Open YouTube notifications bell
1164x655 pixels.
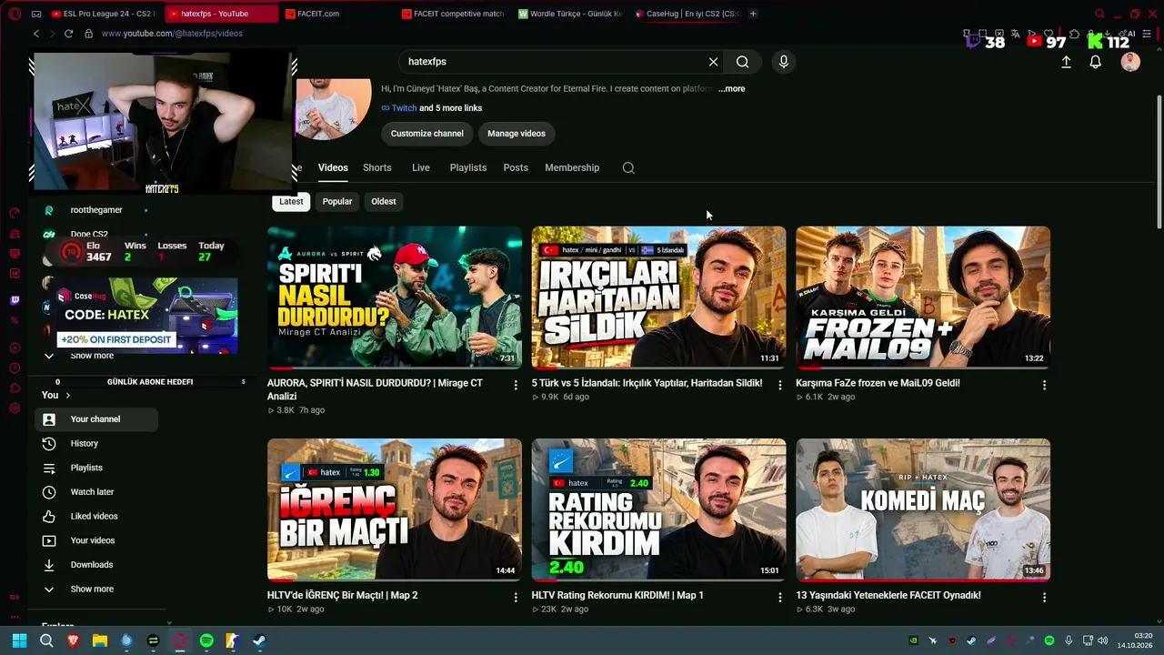[x=1096, y=62]
